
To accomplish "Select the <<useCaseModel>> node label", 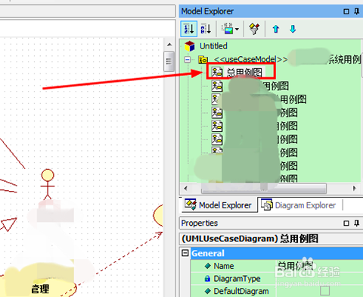I will [250, 60].
